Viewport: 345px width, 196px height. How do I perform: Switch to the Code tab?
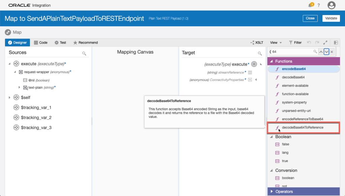[x=41, y=42]
